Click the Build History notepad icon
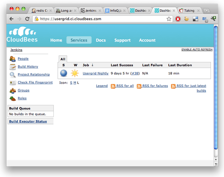Screen dimensions: 224x177 (13, 67)
